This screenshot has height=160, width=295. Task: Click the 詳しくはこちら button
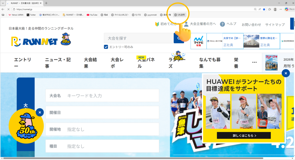[244, 135]
